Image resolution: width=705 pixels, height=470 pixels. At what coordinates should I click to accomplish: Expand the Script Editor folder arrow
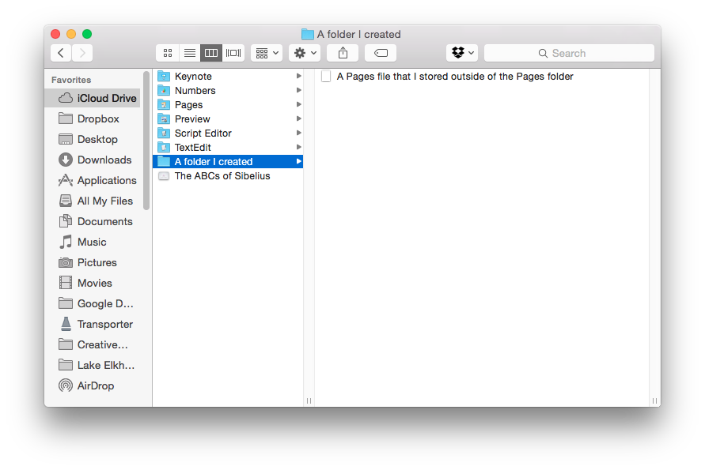pos(298,133)
